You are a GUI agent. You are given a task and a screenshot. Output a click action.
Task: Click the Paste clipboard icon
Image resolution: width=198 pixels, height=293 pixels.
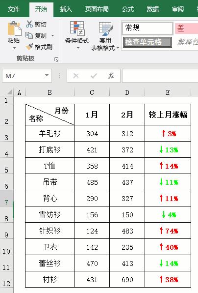click(14, 29)
